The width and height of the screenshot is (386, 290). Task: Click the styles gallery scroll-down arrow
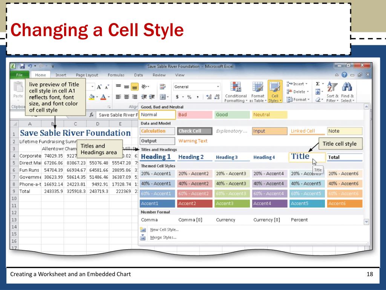[x=366, y=222]
